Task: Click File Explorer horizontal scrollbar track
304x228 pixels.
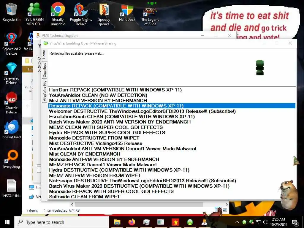Action: [149, 204]
